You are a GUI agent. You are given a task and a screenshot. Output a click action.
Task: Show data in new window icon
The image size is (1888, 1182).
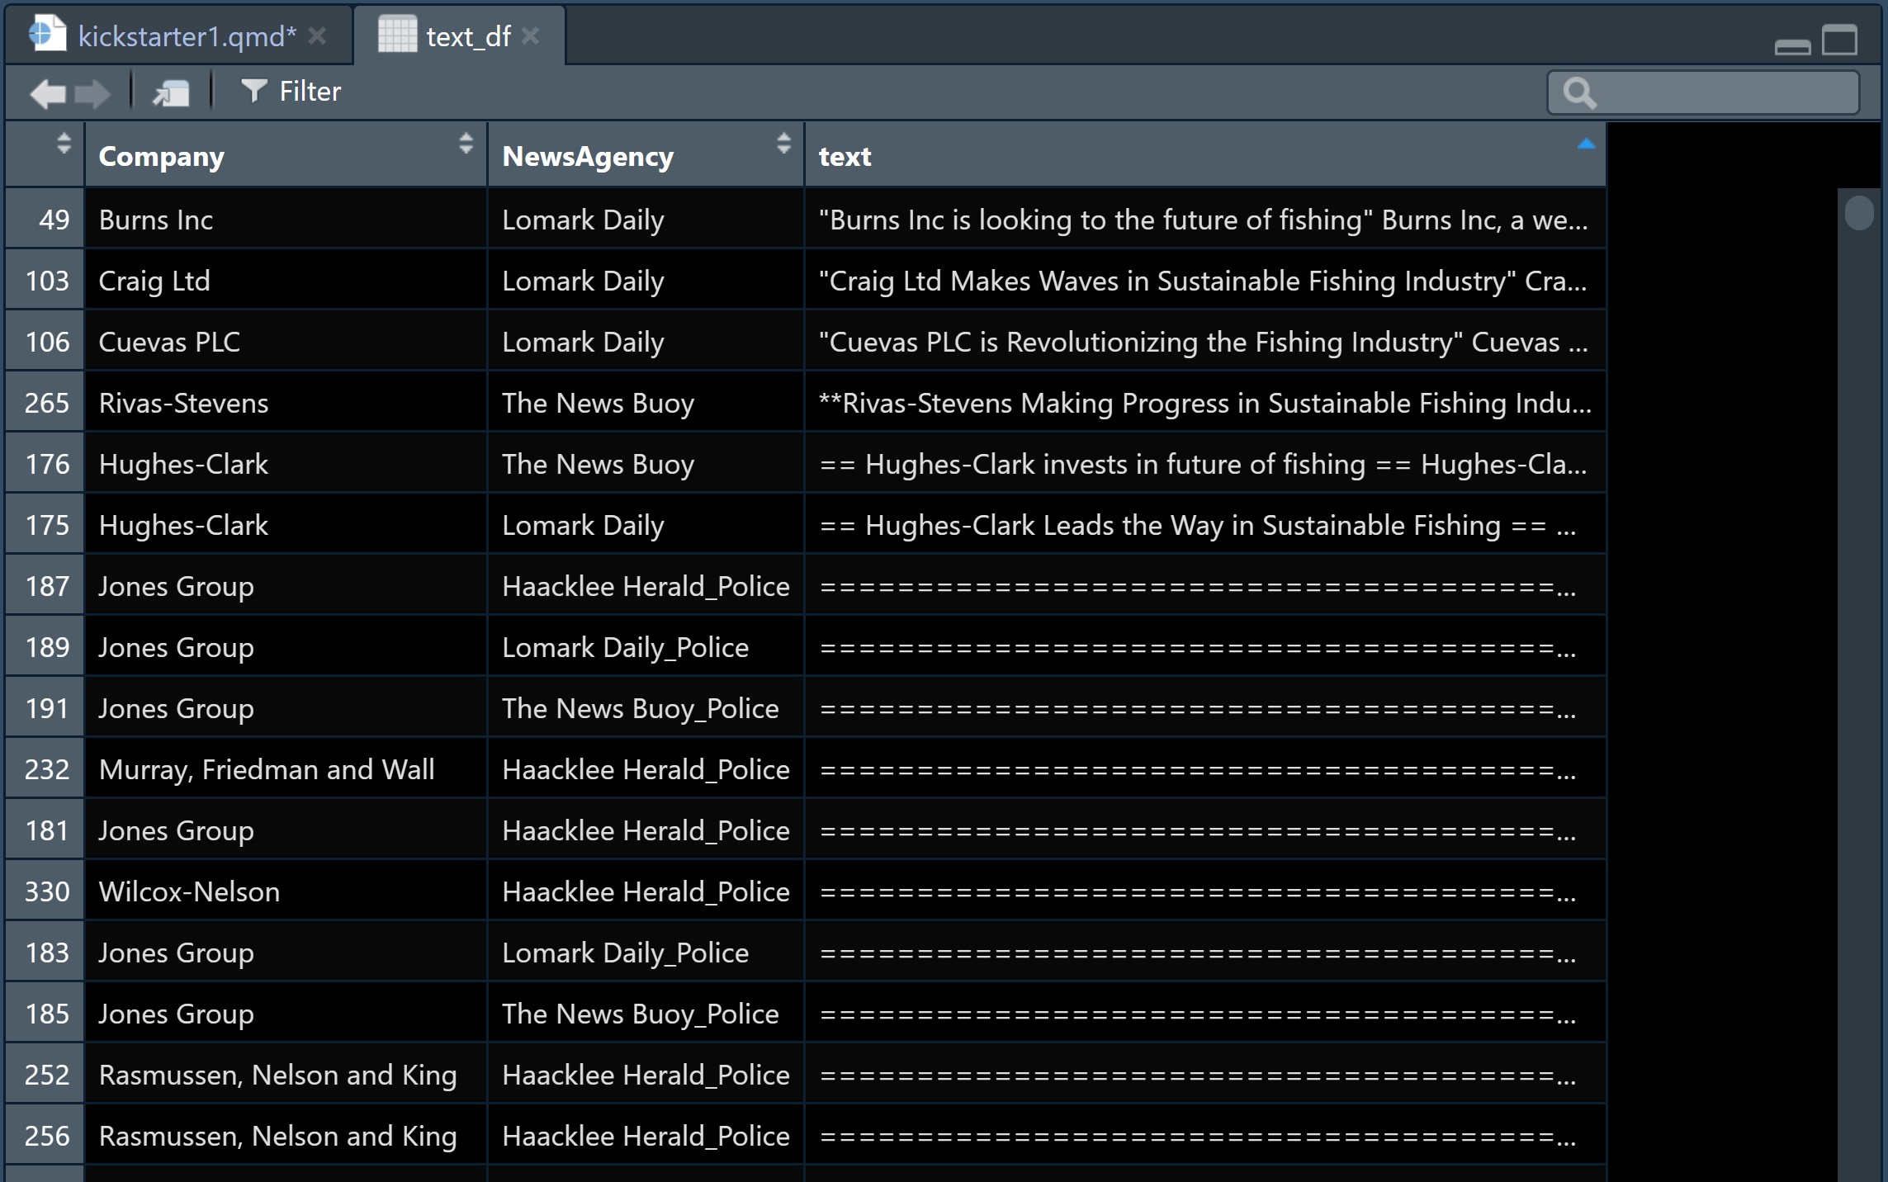click(x=171, y=92)
